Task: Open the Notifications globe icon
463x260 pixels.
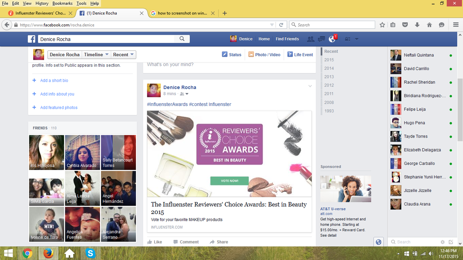Action: (331, 39)
